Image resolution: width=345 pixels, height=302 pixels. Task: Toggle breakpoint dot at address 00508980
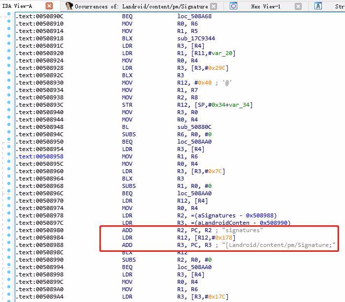click(x=9, y=230)
